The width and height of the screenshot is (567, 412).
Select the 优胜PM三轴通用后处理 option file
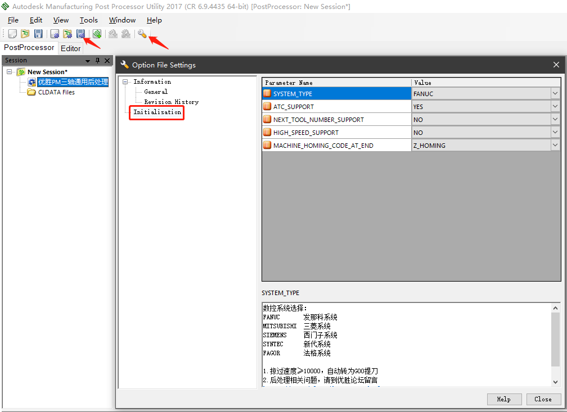pyautogui.click(x=73, y=82)
